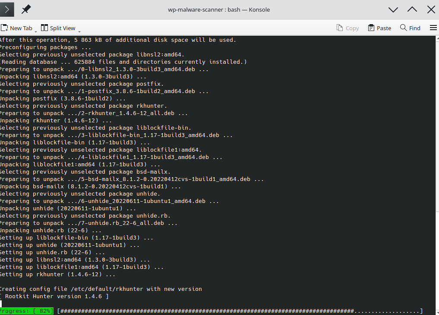Screen dimensions: 439x315
Task: Click the /etc/default/rkhunter config file line
Action: (101, 289)
